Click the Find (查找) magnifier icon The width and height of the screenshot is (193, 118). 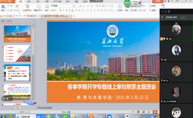[x=150, y=6]
